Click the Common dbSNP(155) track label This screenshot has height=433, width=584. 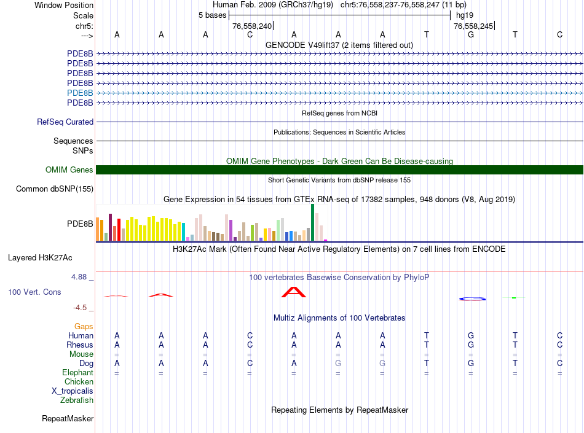tap(55, 189)
